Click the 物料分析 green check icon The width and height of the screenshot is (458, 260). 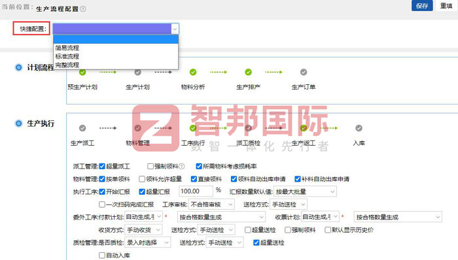tap(193, 72)
